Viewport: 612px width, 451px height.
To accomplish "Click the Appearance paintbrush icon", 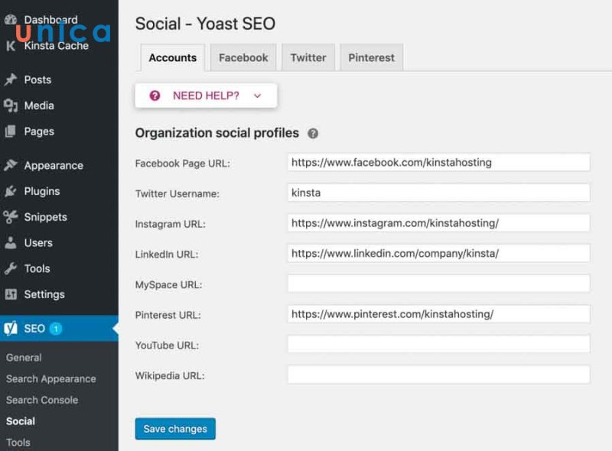I will [11, 165].
